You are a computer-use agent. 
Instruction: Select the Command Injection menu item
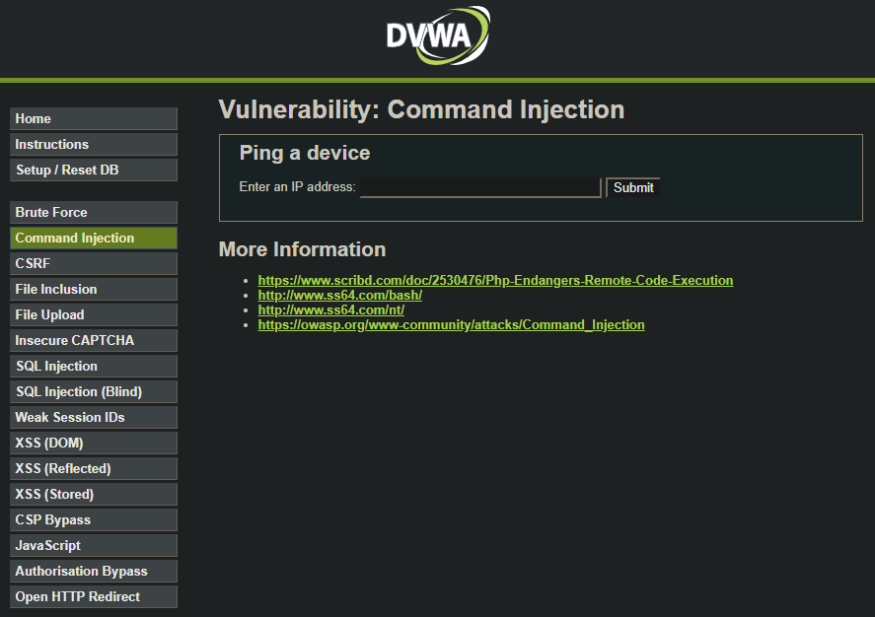click(94, 238)
